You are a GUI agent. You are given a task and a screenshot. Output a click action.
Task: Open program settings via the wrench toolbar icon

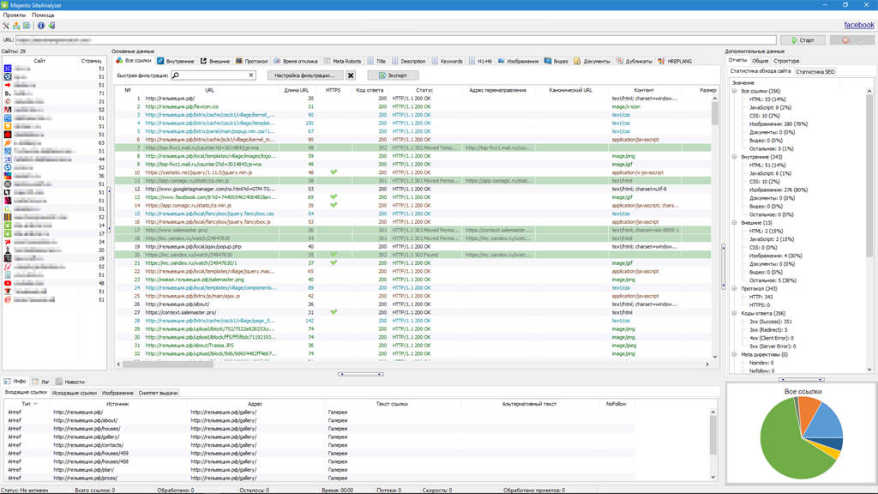6,26
